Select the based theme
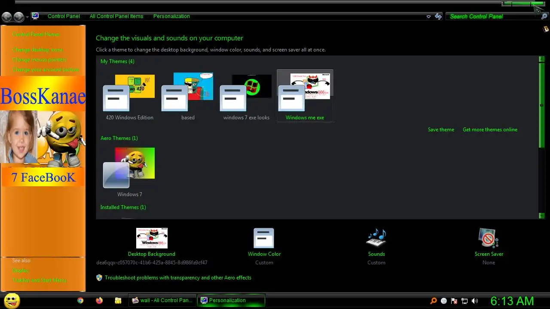Image resolution: width=550 pixels, height=309 pixels. (188, 96)
